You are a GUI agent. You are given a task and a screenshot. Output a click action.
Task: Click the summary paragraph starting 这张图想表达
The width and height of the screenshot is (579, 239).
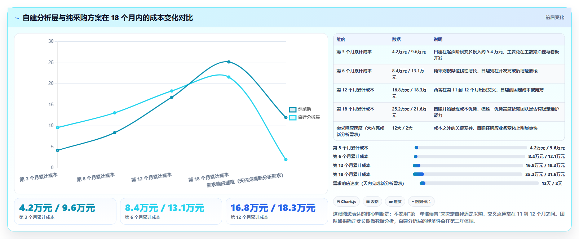pyautogui.click(x=448, y=217)
